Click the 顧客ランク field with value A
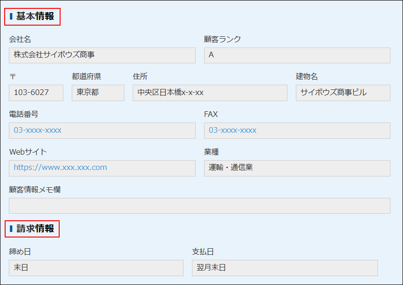This screenshot has height=285, width=403. point(296,55)
